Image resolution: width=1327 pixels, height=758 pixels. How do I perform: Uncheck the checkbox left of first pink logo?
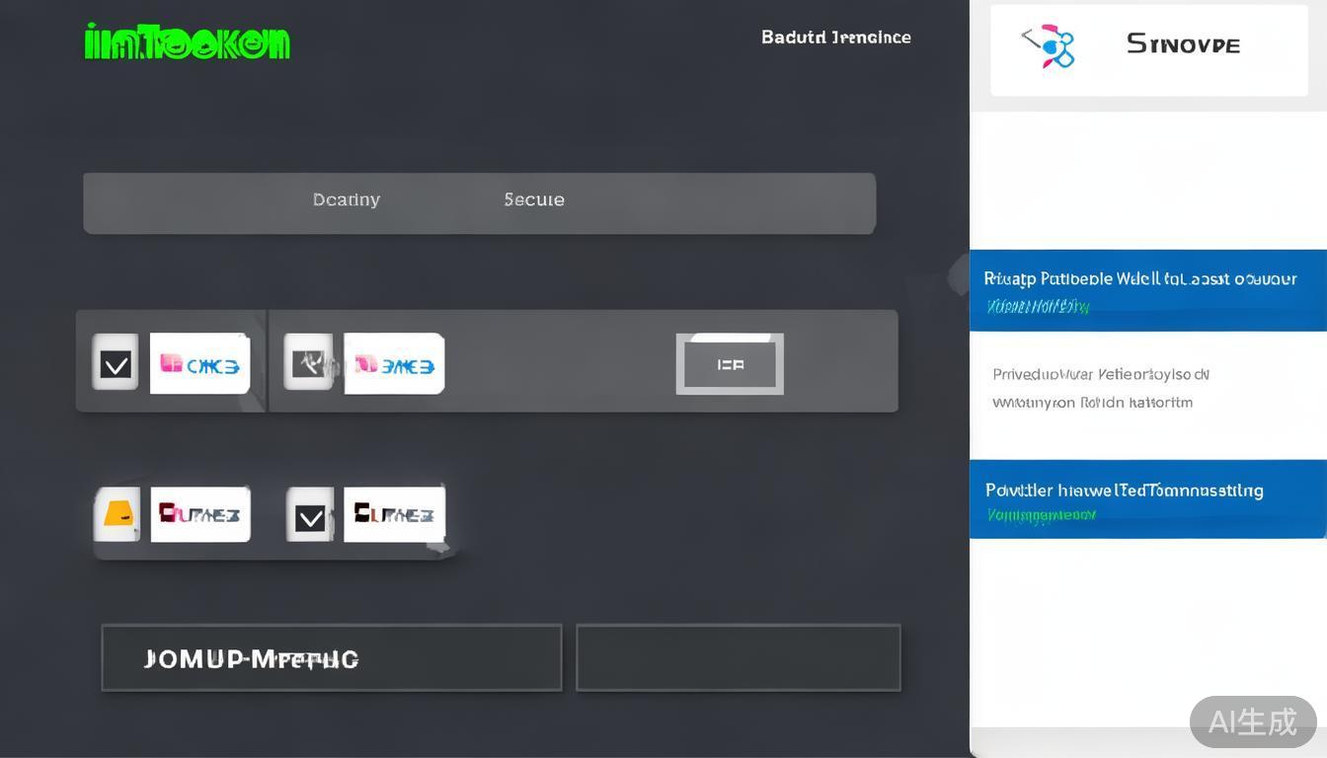pos(116,363)
